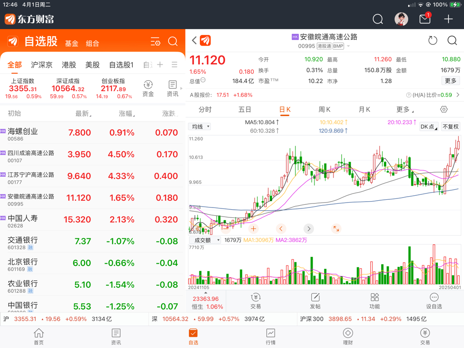The width and height of the screenshot is (464, 348).
Task: Select 周K chart tab
Action: [x=324, y=110]
